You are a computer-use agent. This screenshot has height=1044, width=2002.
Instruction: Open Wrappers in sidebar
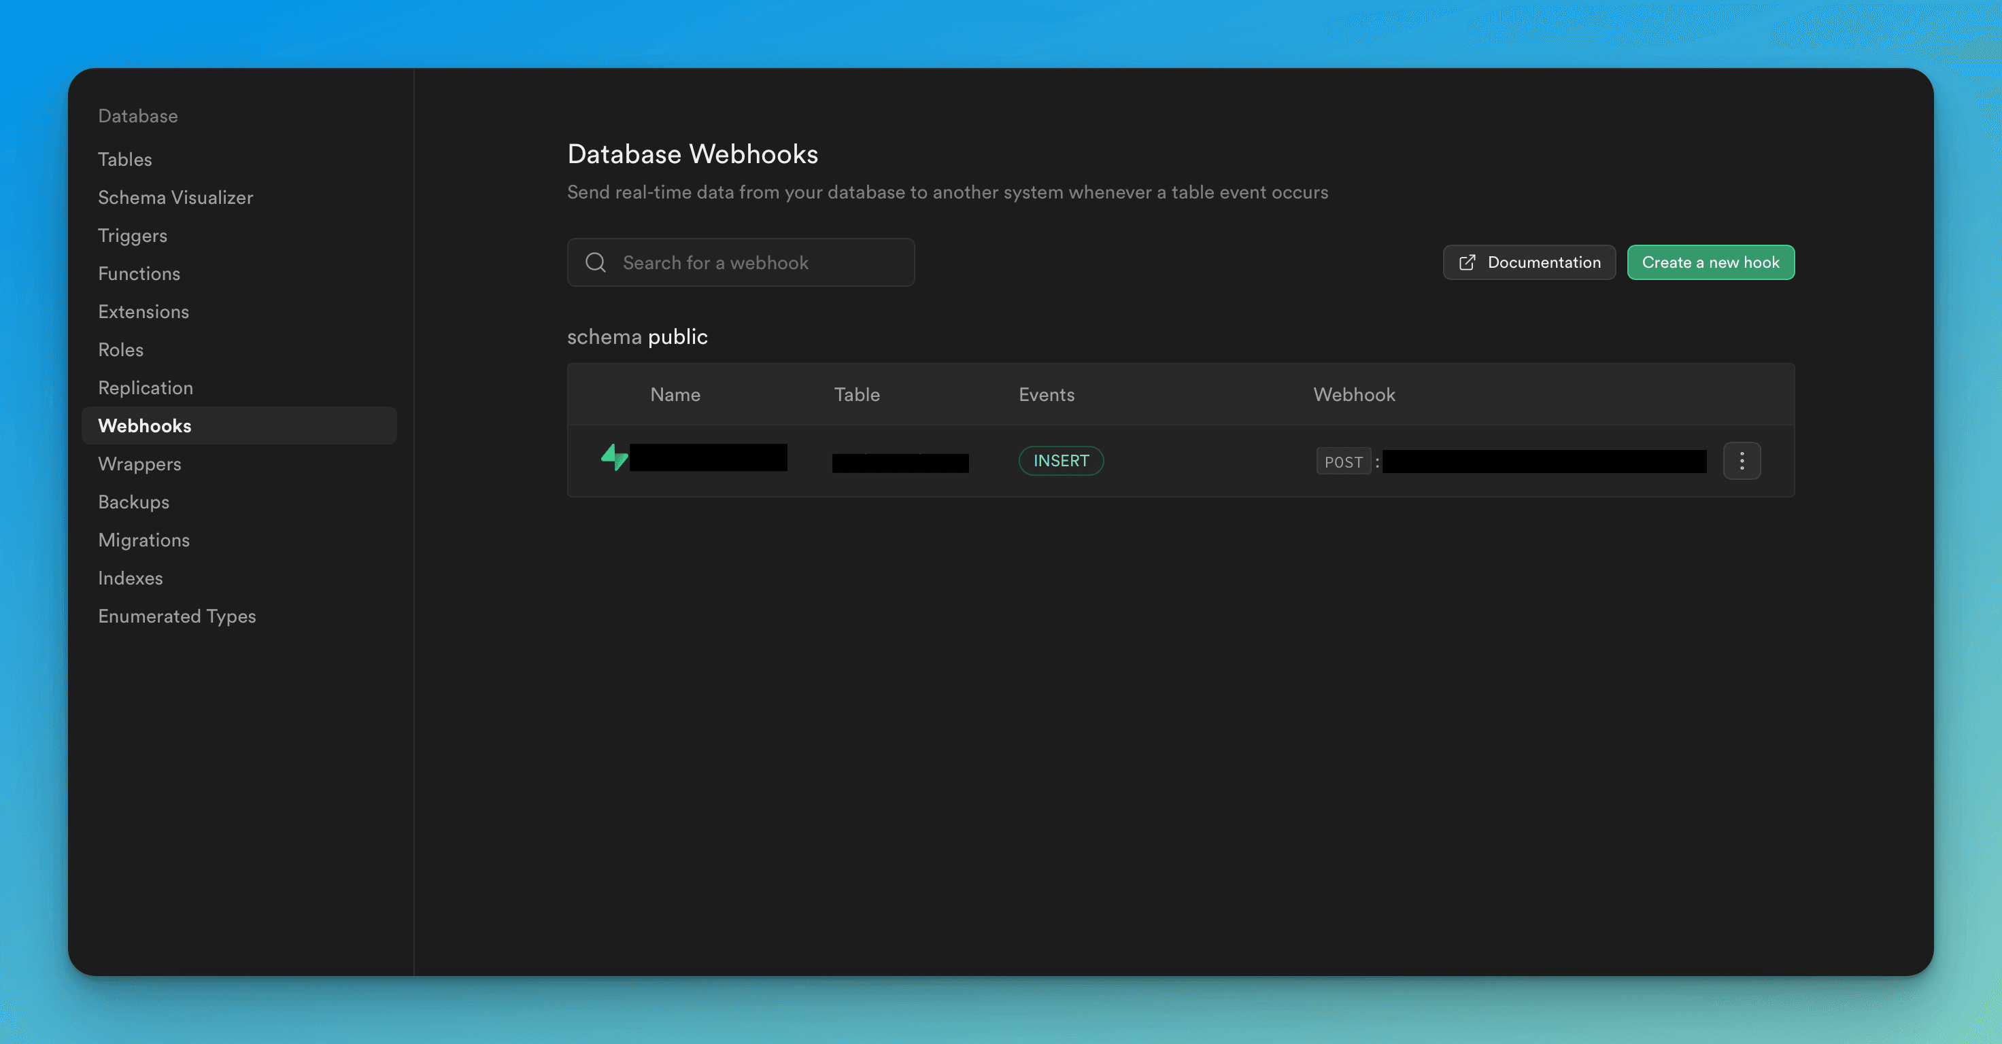tap(139, 464)
